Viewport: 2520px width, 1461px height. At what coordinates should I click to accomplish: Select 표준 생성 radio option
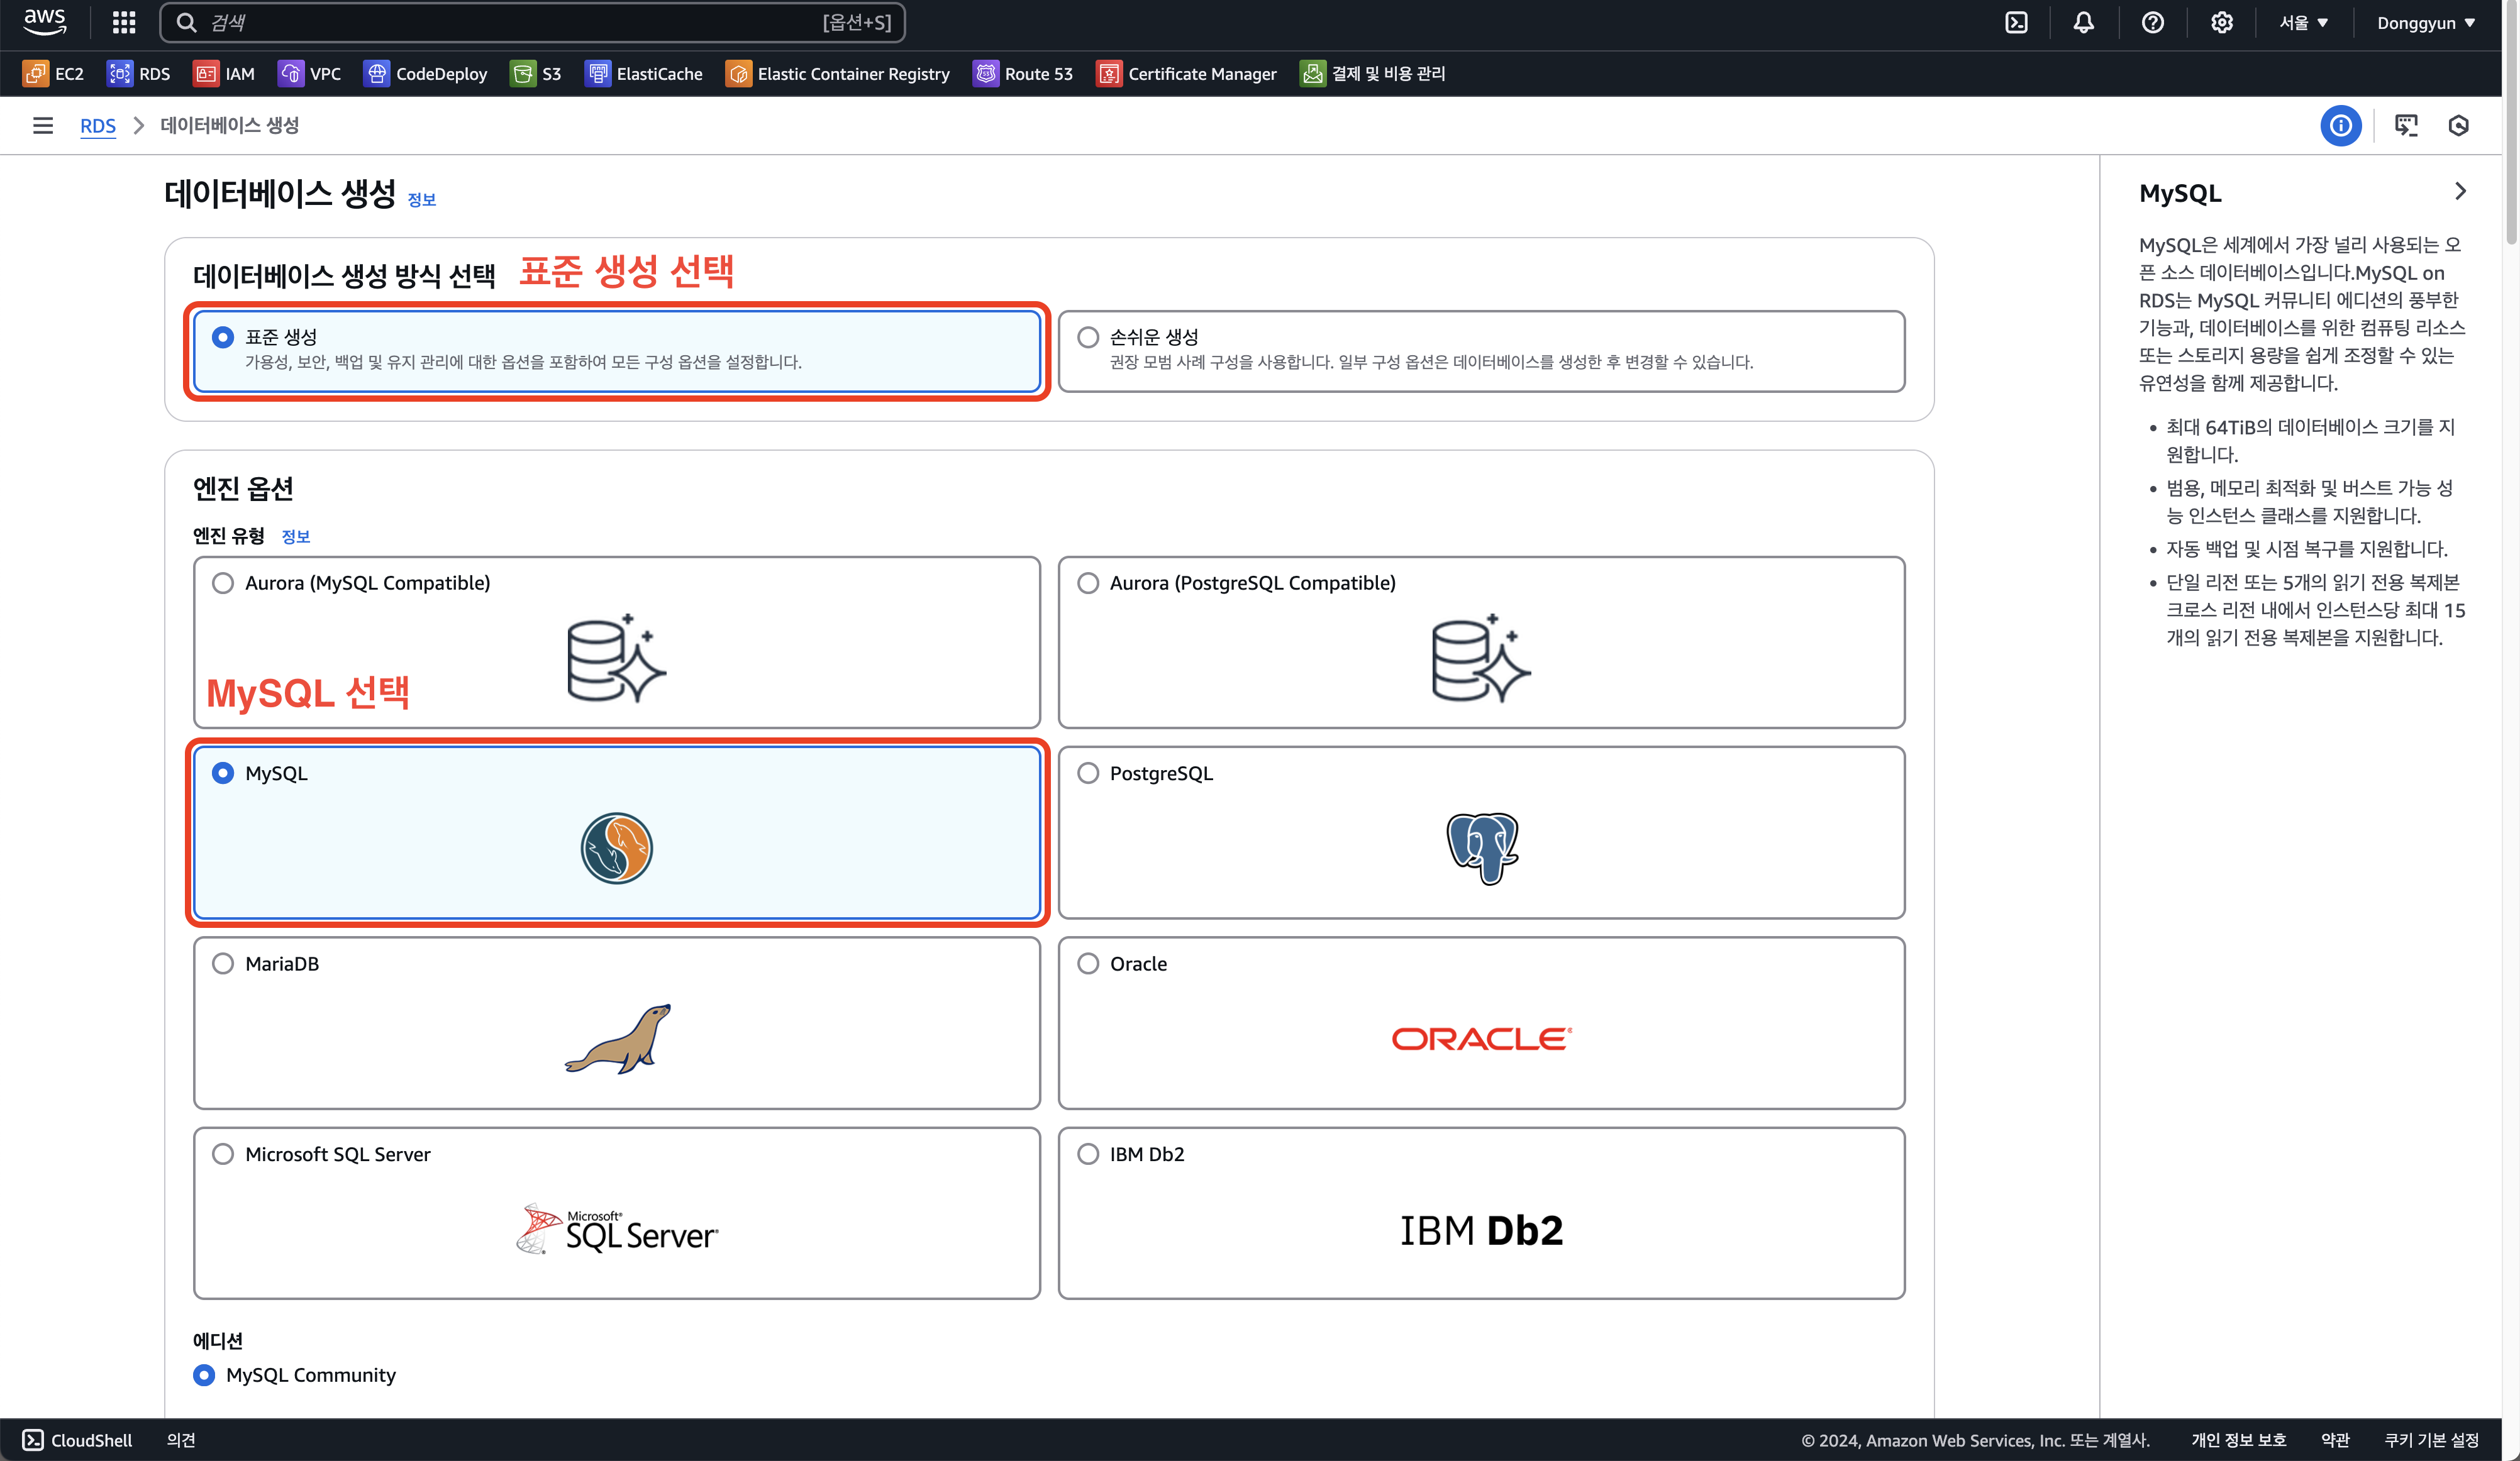(222, 338)
